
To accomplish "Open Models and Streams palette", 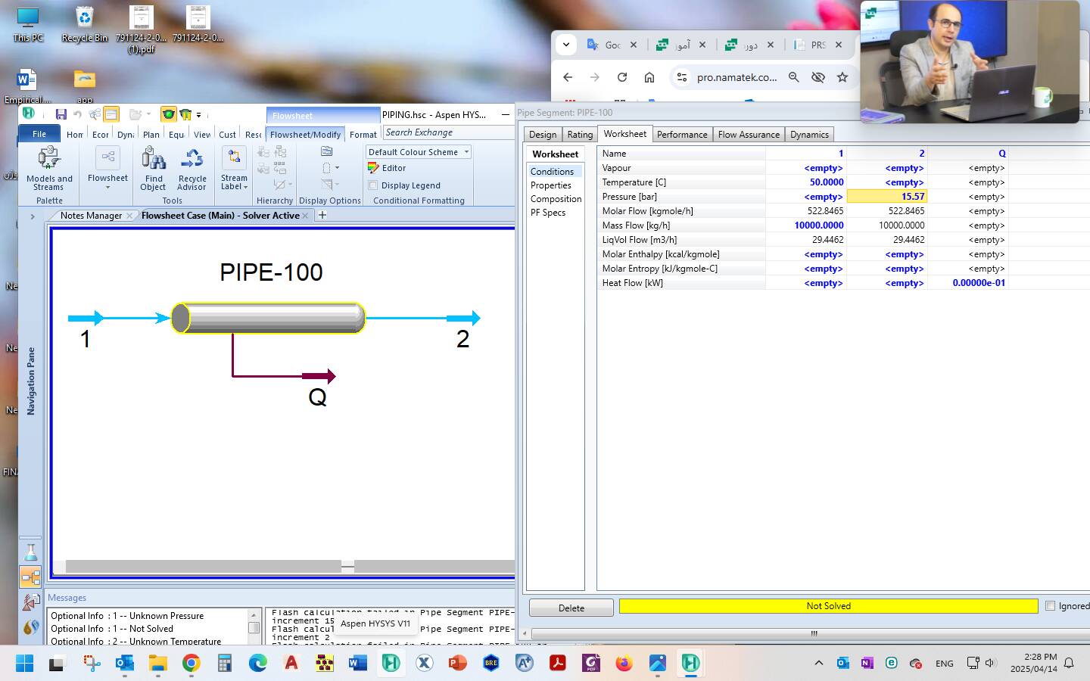I will click(x=49, y=169).
